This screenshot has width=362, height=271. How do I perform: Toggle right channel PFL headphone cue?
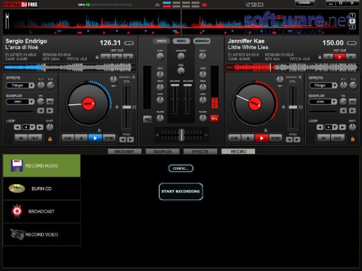[214, 119]
